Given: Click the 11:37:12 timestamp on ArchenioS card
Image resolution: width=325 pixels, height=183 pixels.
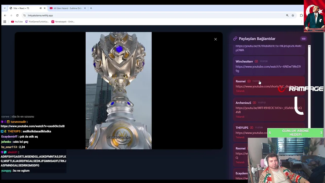Looking at the screenshot, I should 262,103.
